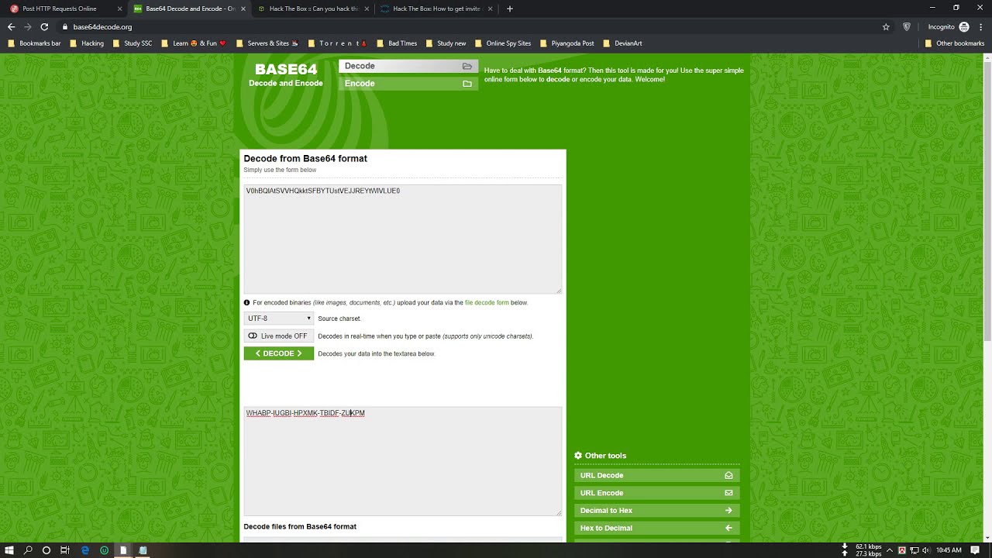
Task: Open the Online Spy Sites bookmarks folder
Action: tap(503, 43)
